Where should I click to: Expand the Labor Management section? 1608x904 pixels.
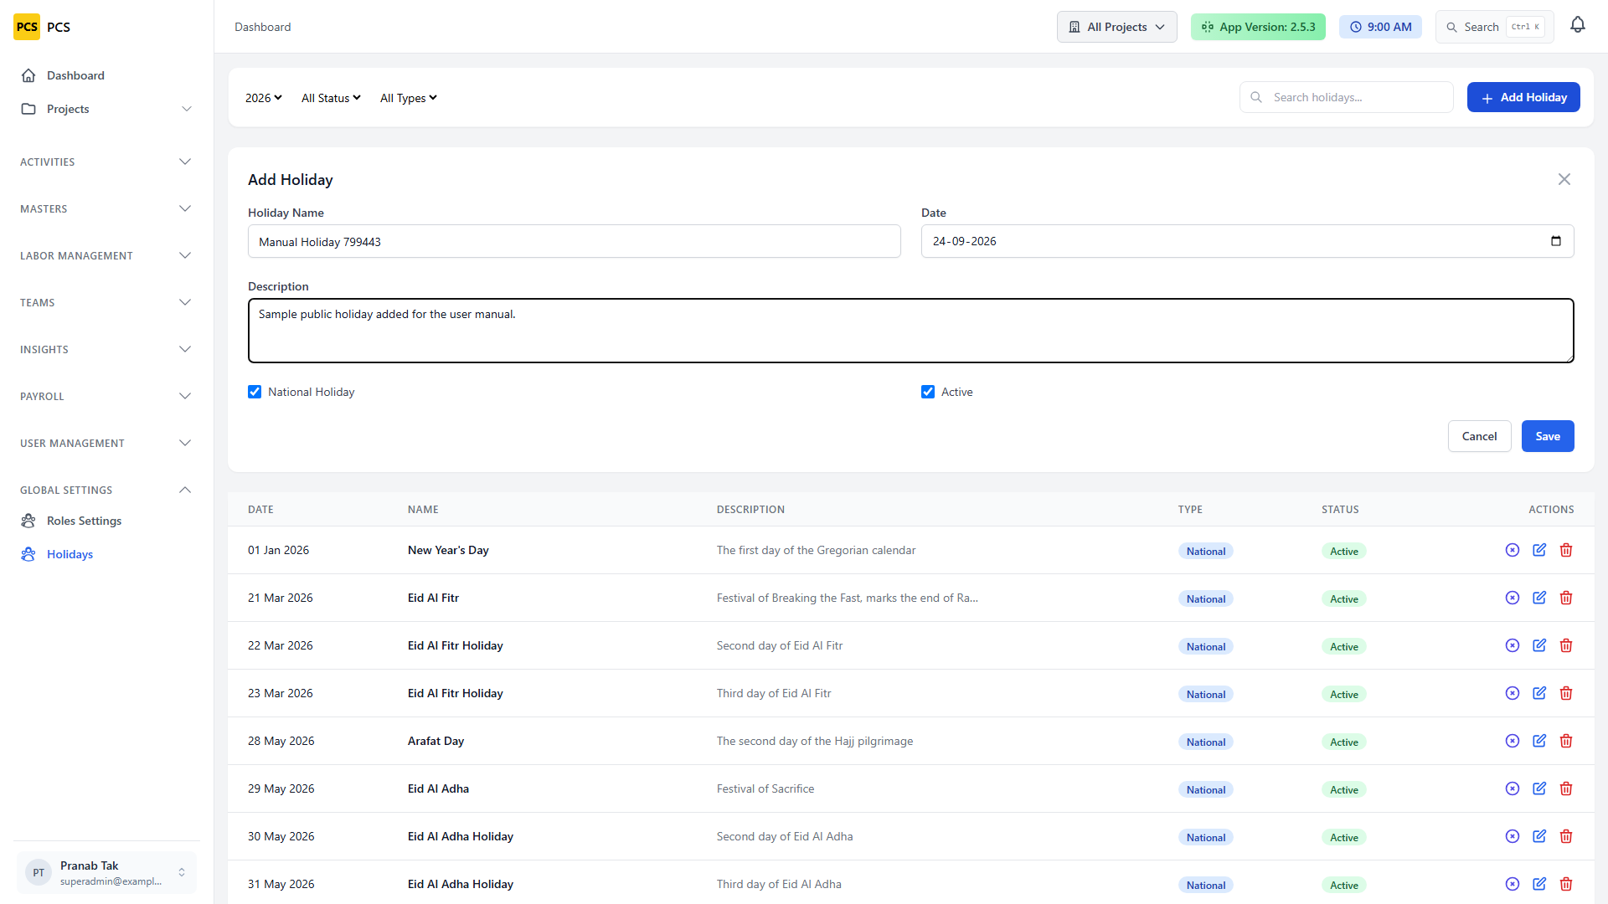[106, 255]
